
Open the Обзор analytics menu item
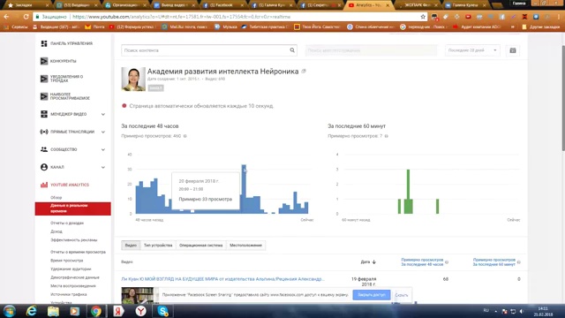(56, 198)
